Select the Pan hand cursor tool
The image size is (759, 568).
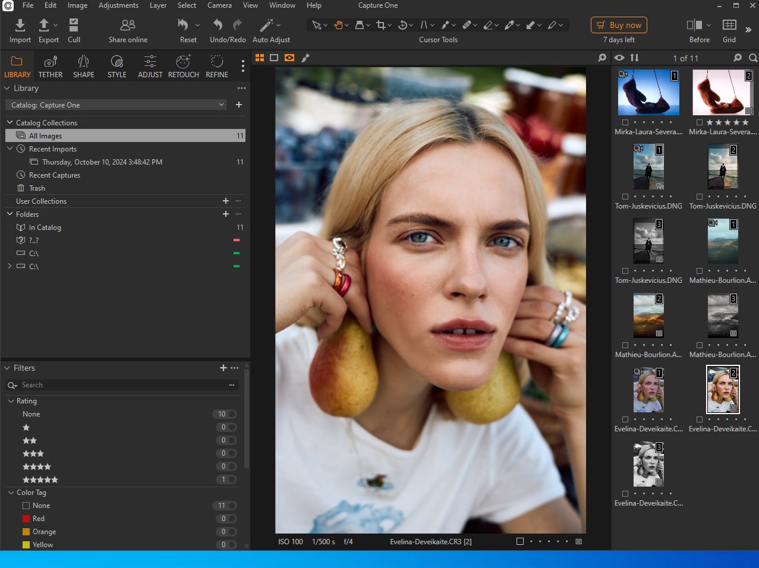338,25
